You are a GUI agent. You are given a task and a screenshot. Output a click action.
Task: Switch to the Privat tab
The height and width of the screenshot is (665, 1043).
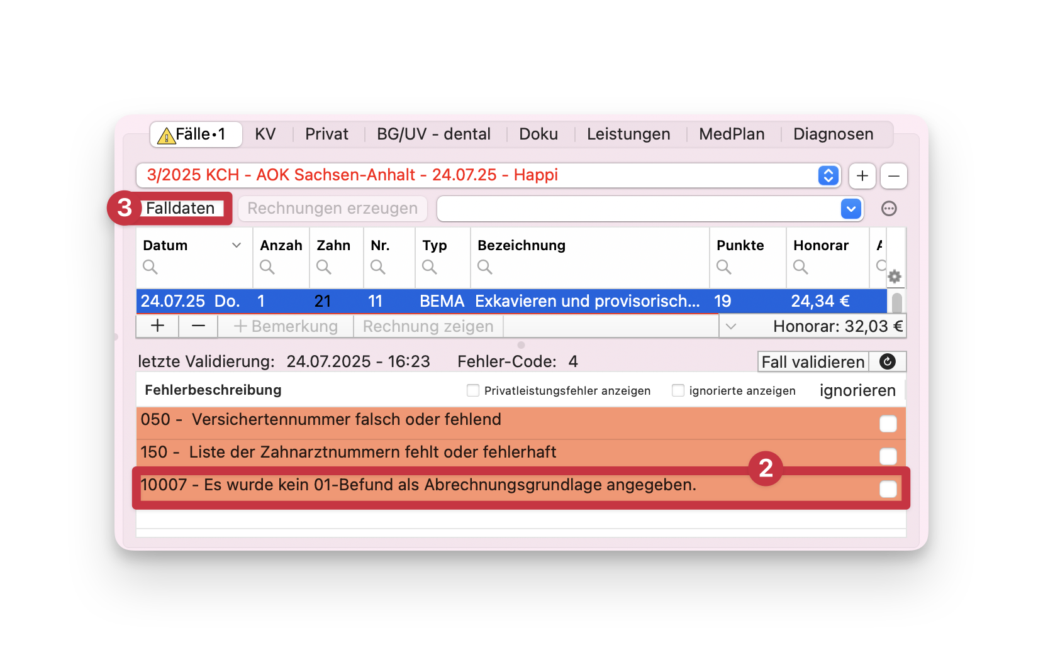pos(326,135)
